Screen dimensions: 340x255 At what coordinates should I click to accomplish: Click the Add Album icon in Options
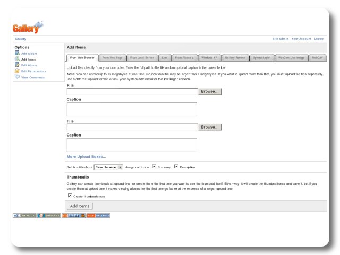17,54
